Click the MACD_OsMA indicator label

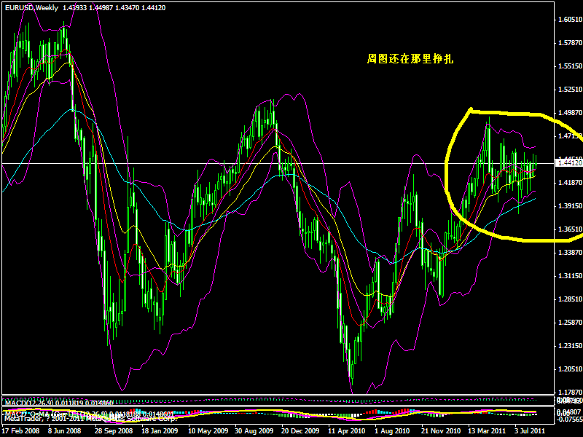point(89,414)
